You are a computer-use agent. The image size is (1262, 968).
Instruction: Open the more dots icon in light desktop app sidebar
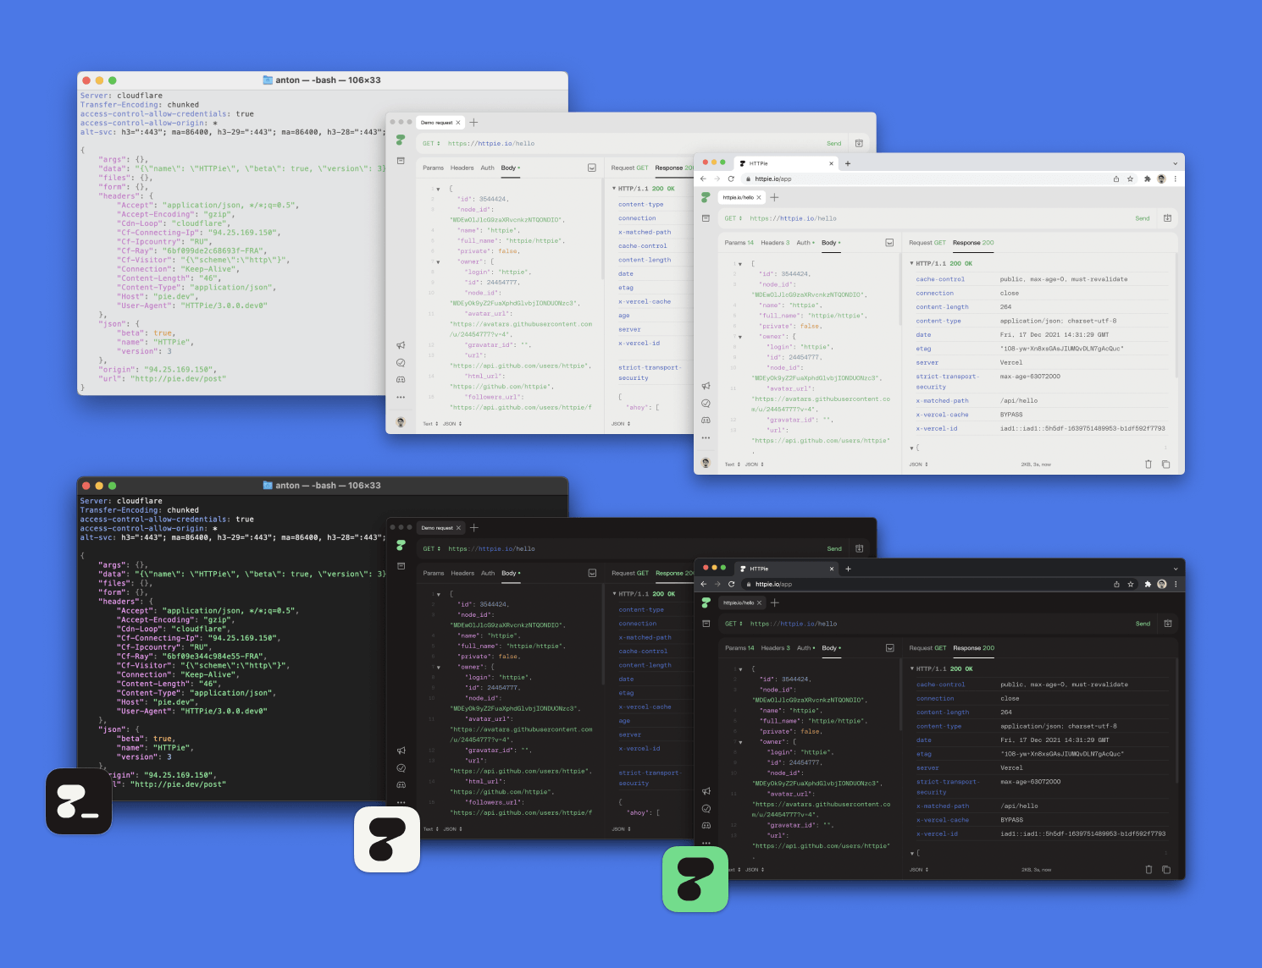pos(401,397)
